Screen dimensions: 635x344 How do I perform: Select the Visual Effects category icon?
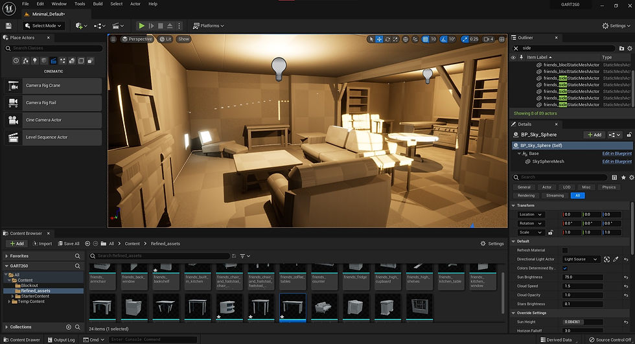pyautogui.click(x=62, y=61)
